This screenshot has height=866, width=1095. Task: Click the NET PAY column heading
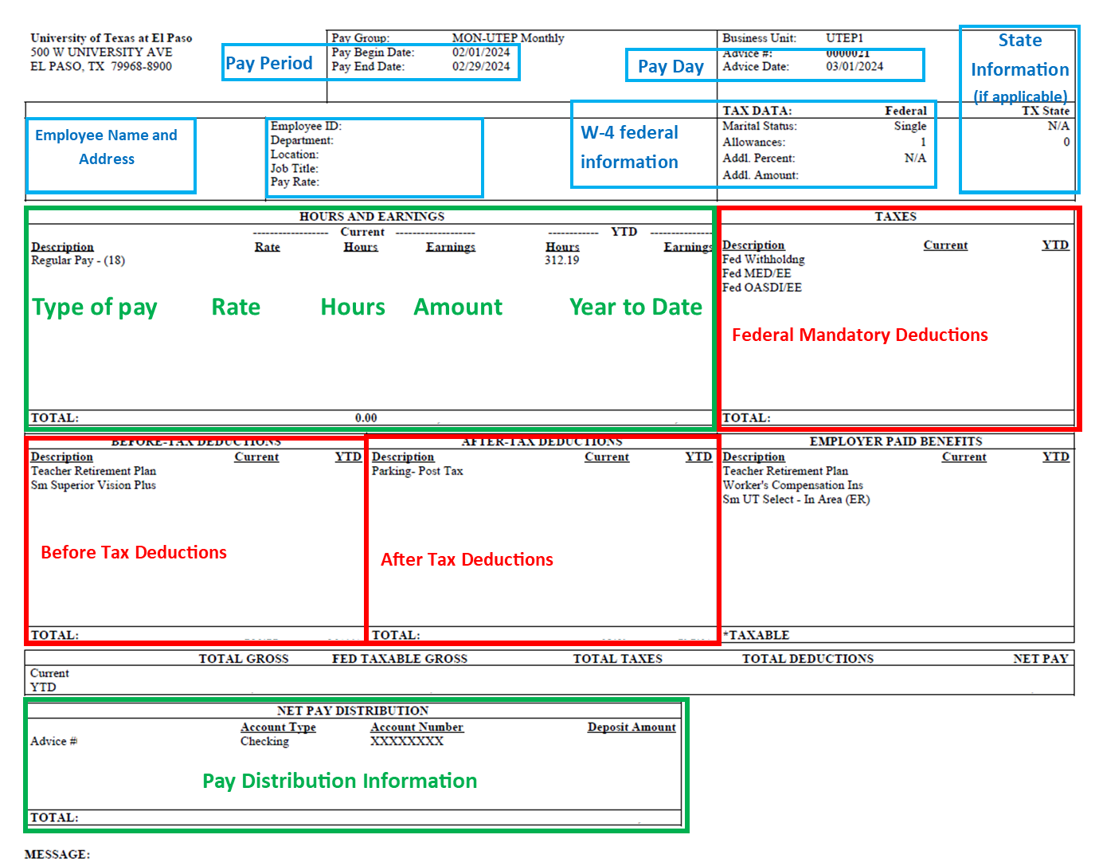1040,659
